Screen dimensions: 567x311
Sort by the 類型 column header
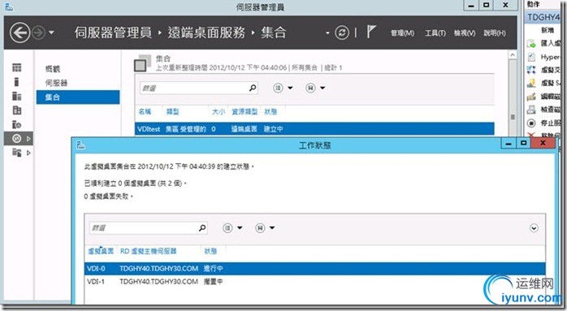click(x=172, y=111)
